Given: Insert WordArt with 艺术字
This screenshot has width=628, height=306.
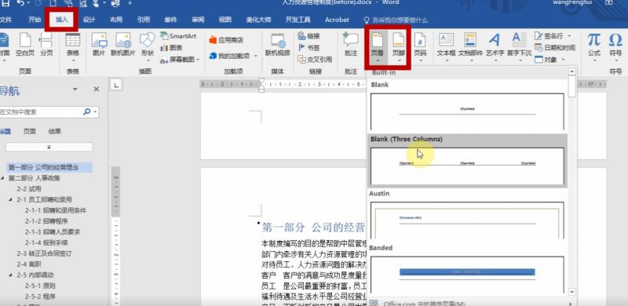Looking at the screenshot, I should 495,47.
